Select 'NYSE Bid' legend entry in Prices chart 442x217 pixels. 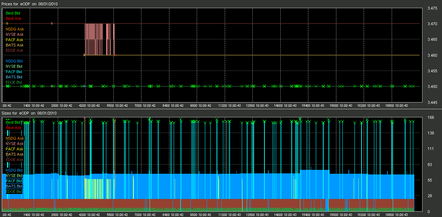[14, 66]
